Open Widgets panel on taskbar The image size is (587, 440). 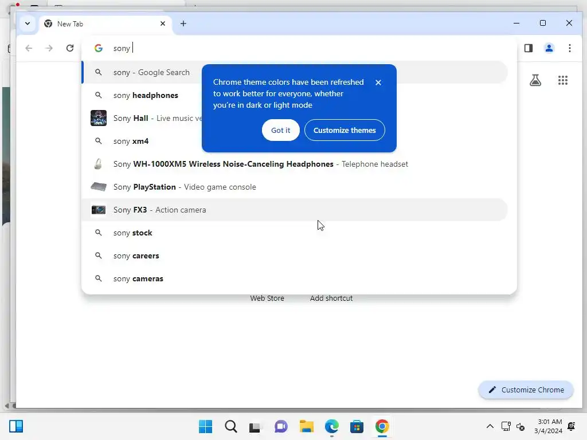16,426
